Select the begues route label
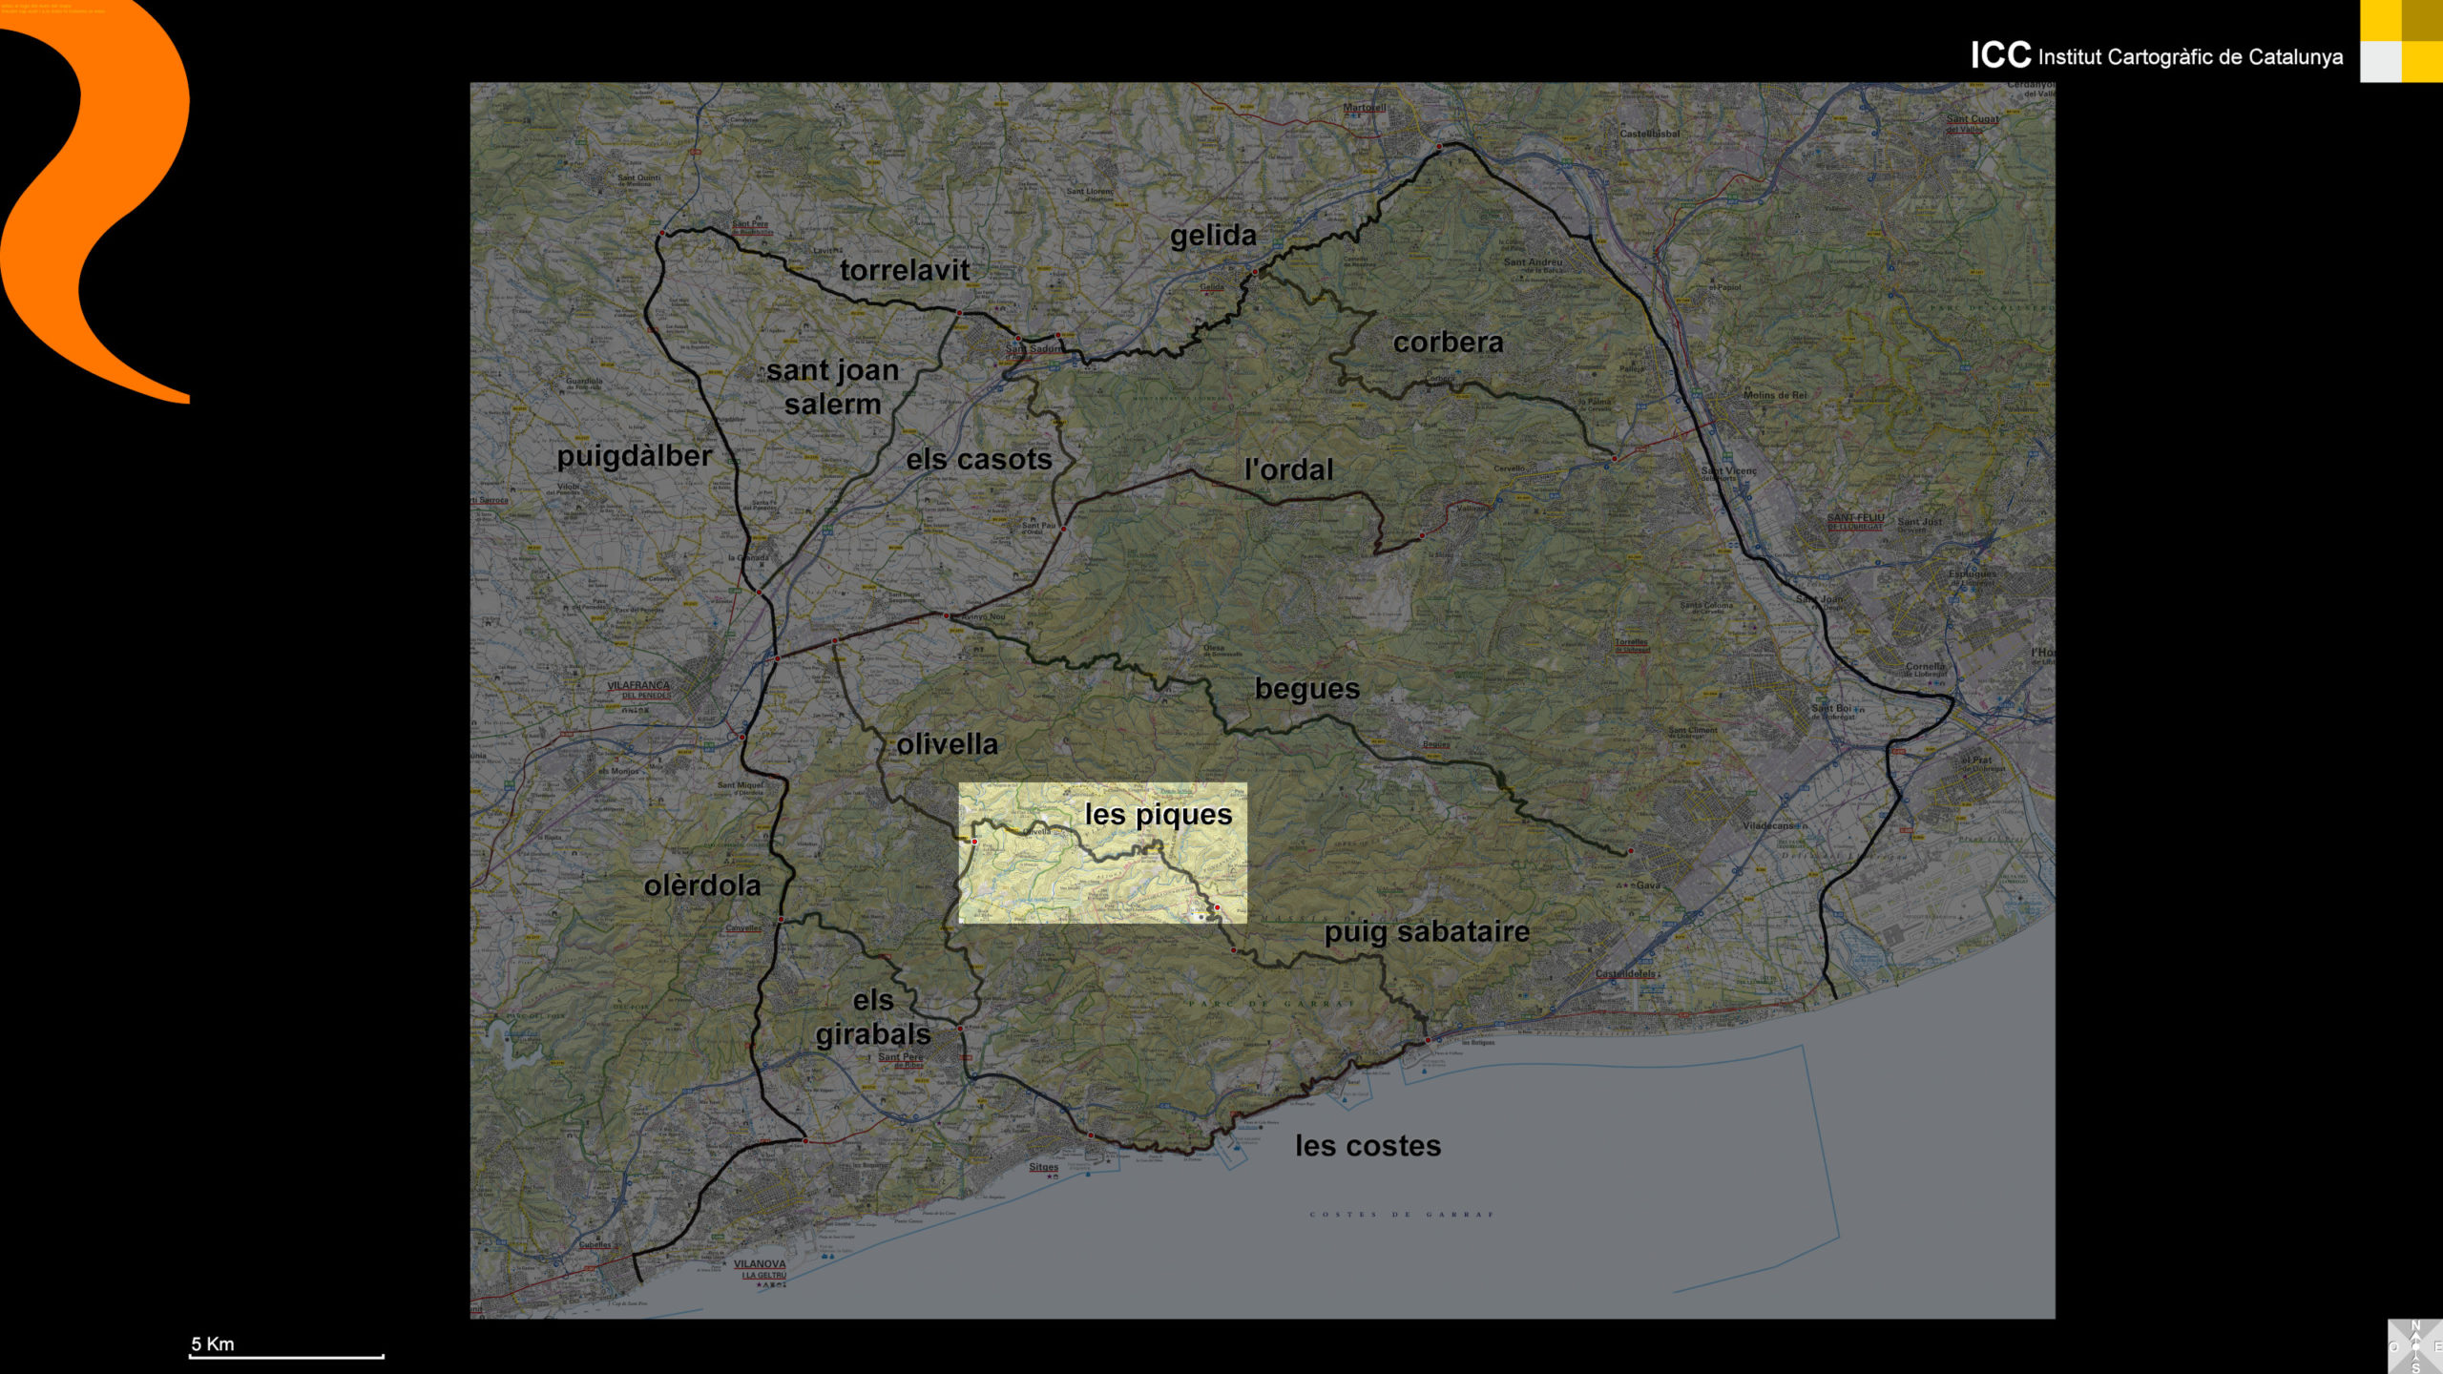Image resolution: width=2443 pixels, height=1374 pixels. pyautogui.click(x=1306, y=689)
